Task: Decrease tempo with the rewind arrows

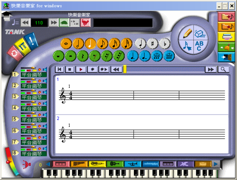Action: (x=25, y=22)
